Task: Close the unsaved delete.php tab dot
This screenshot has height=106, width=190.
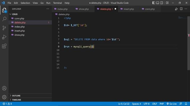Action: [115, 9]
